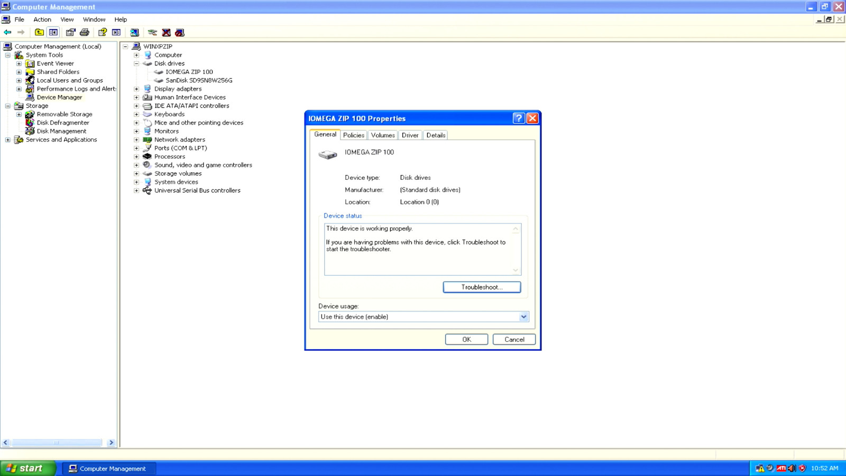Switch to the Driver tab
This screenshot has height=476, width=846.
coord(410,135)
